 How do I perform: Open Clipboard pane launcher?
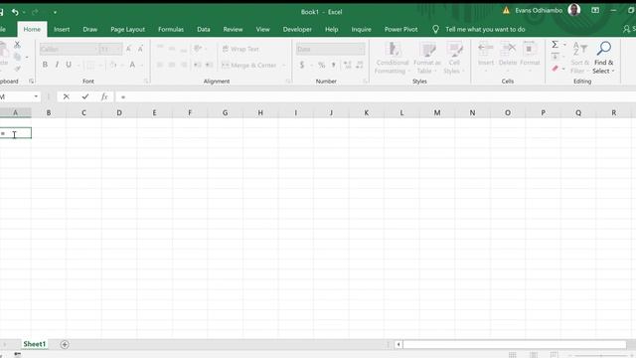coord(31,82)
